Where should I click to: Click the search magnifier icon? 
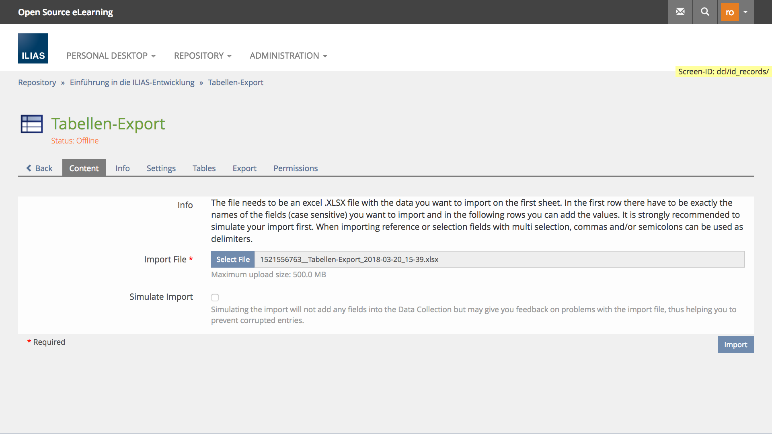click(705, 12)
